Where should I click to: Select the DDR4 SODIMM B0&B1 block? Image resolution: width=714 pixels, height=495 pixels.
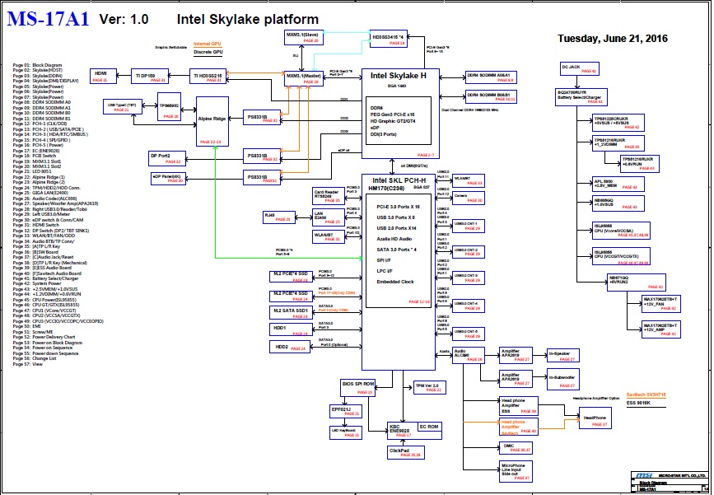point(491,96)
